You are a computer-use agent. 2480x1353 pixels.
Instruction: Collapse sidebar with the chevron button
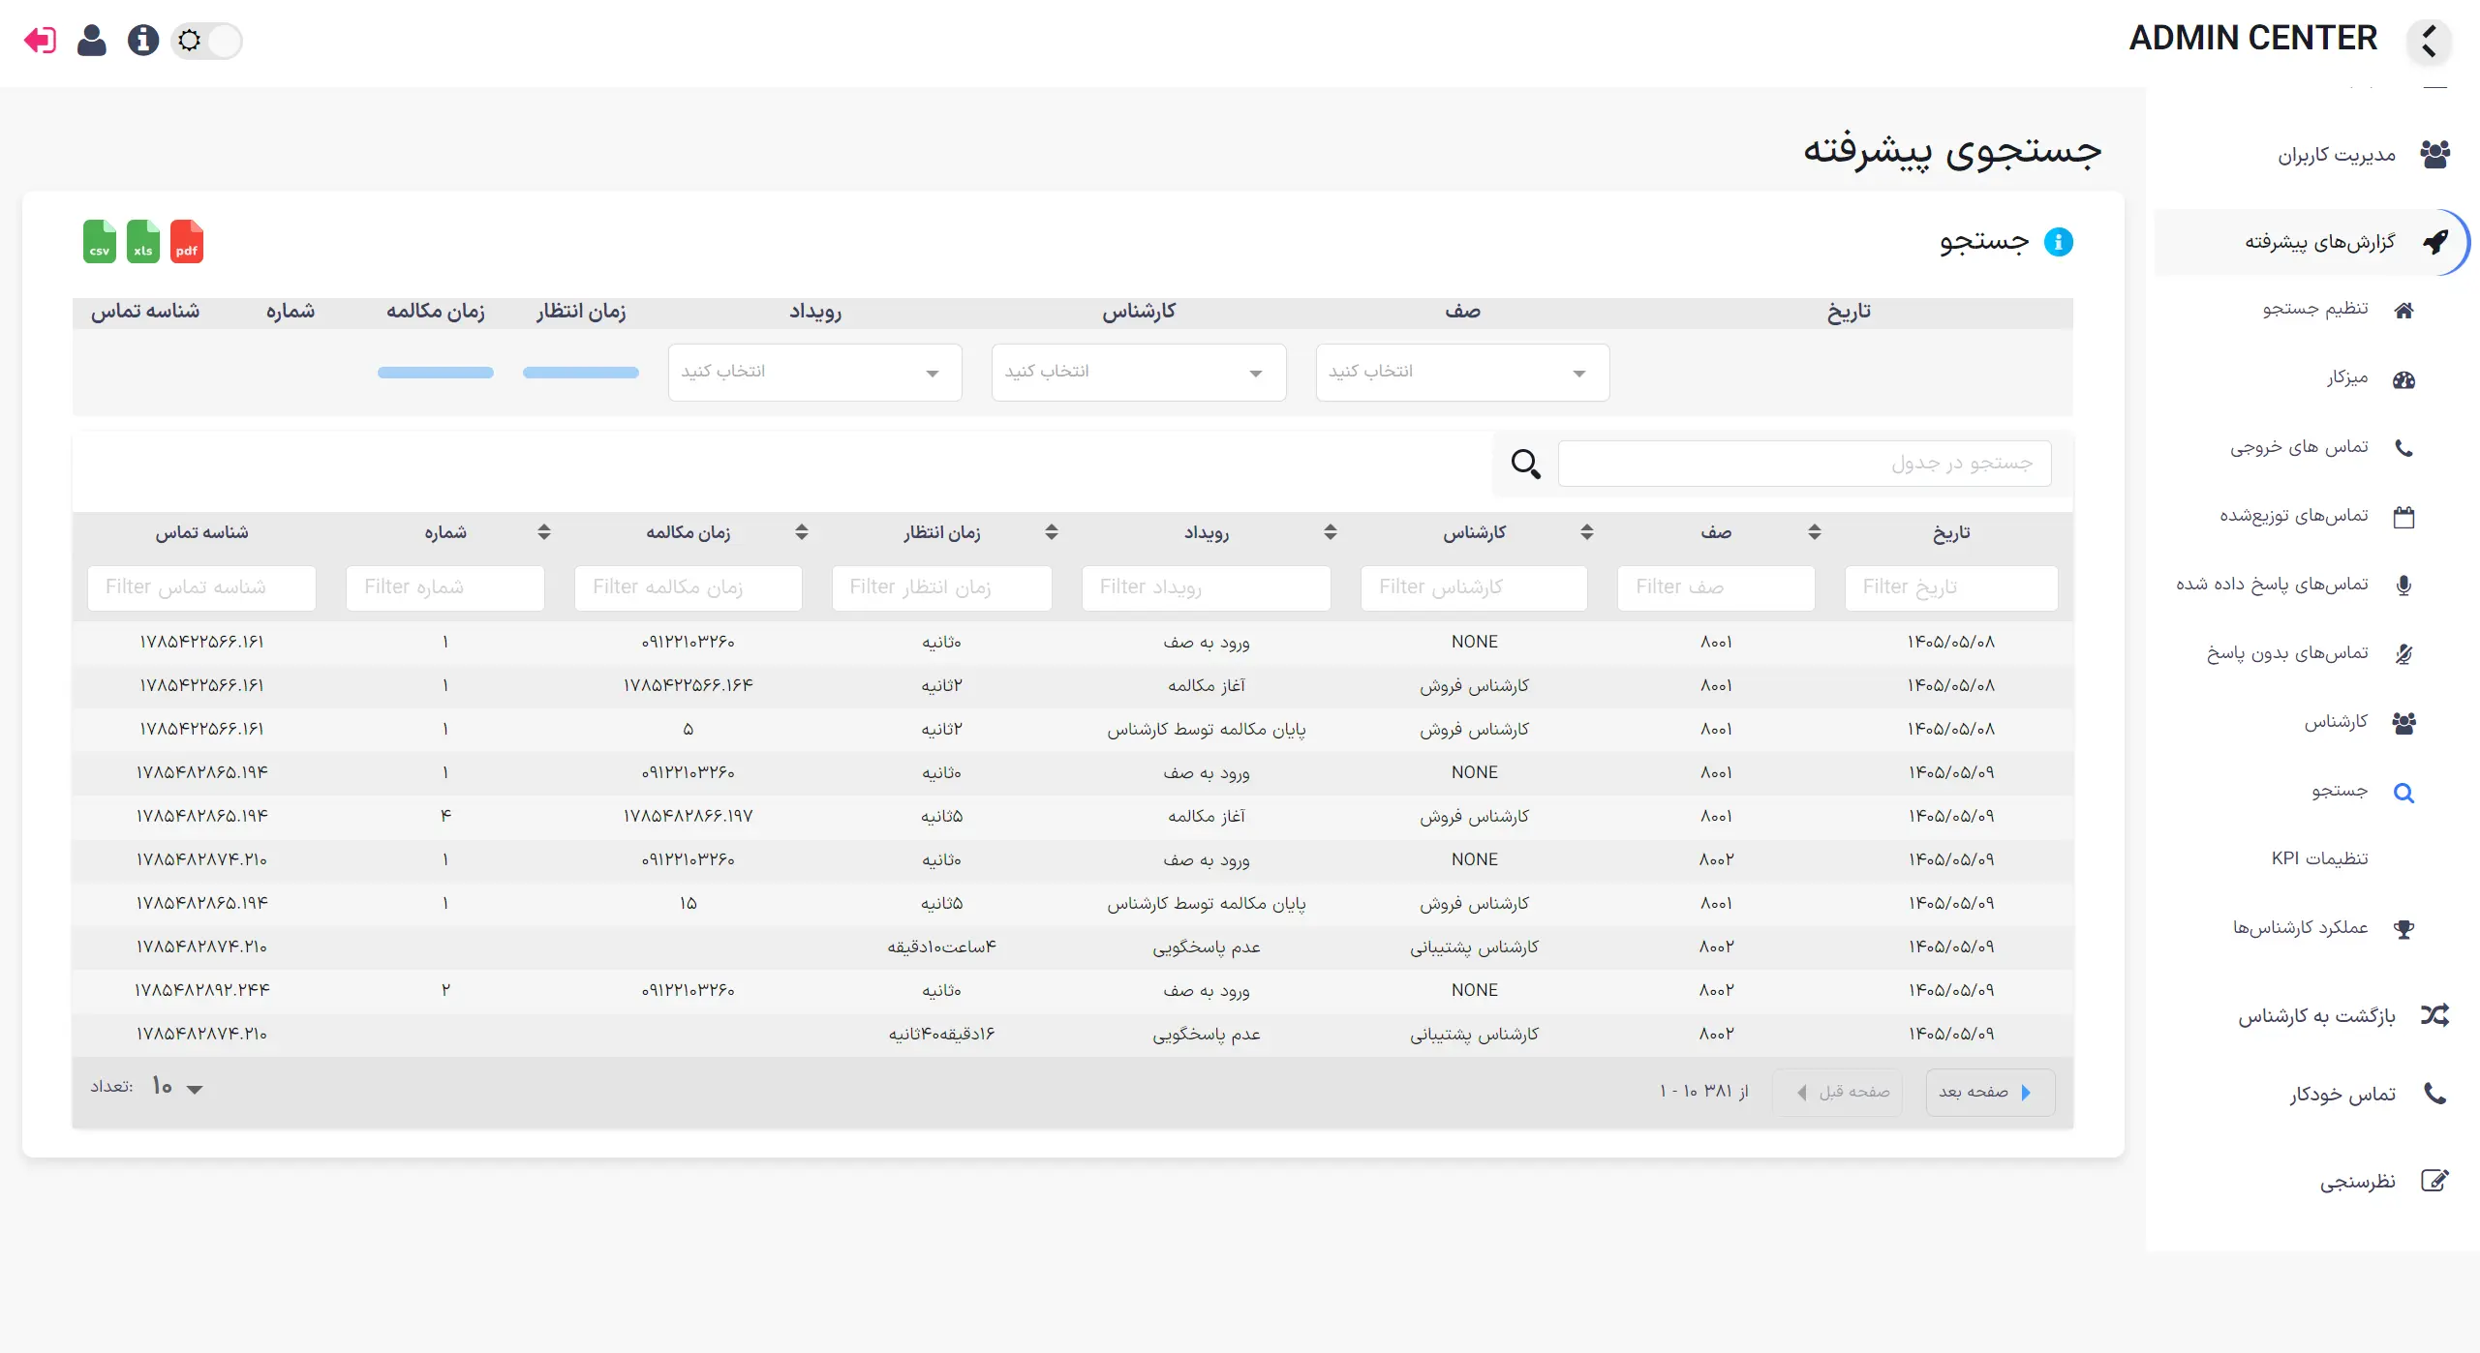point(2428,41)
